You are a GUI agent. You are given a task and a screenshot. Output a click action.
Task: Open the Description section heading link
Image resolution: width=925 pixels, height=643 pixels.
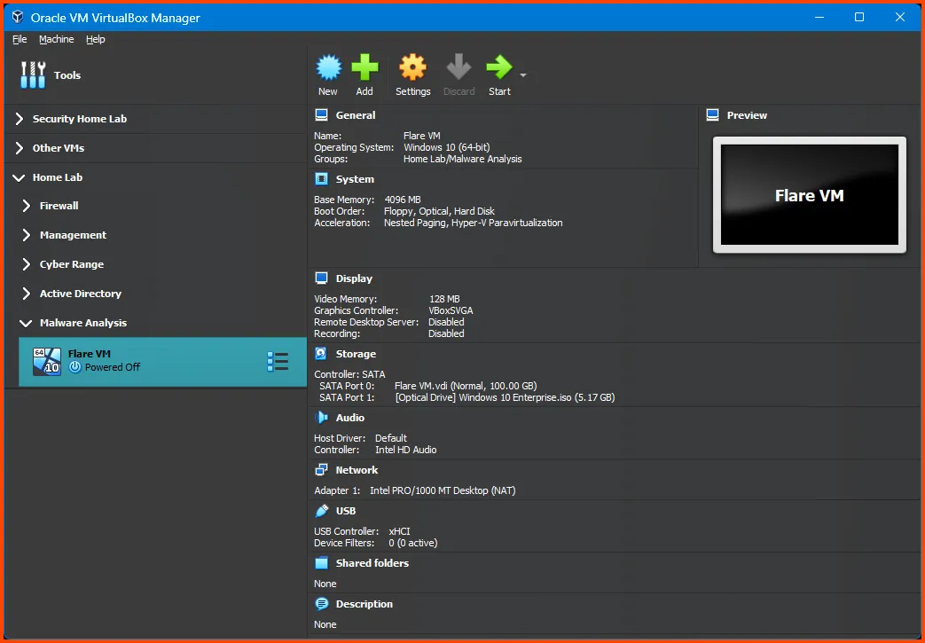coord(364,604)
